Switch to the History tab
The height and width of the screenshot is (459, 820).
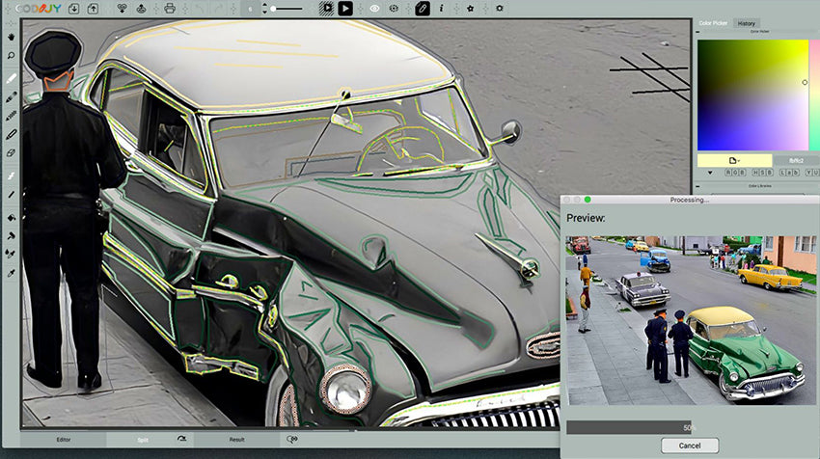pos(746,23)
